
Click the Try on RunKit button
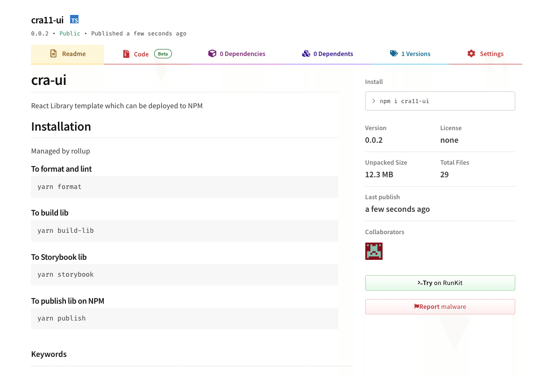(x=440, y=283)
